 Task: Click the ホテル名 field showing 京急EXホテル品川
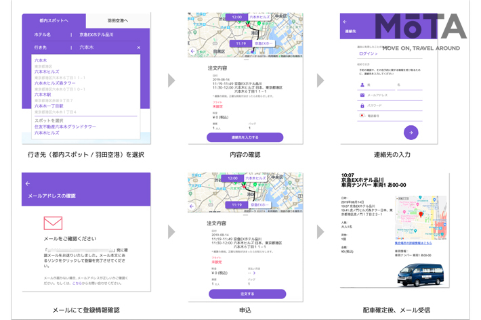[x=87, y=35]
